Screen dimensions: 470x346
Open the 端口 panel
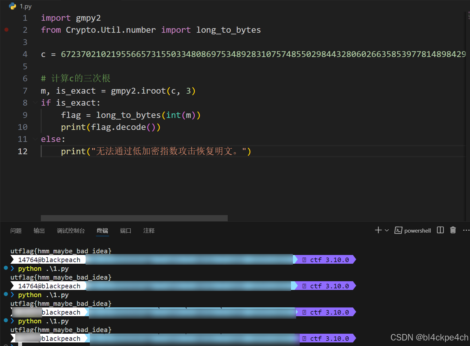pos(126,231)
